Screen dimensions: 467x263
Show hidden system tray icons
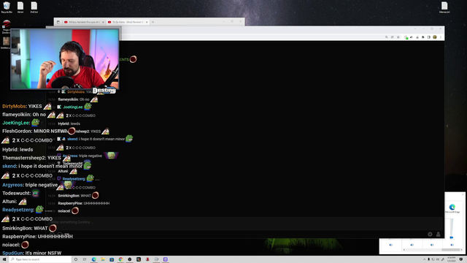[425, 259]
